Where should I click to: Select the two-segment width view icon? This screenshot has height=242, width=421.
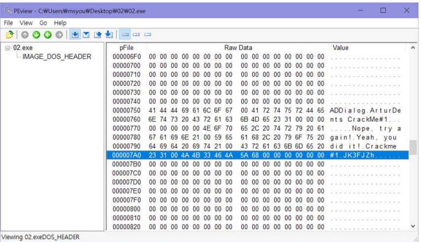[x=136, y=35]
